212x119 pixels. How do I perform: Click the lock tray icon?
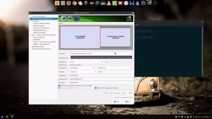pos(188,117)
